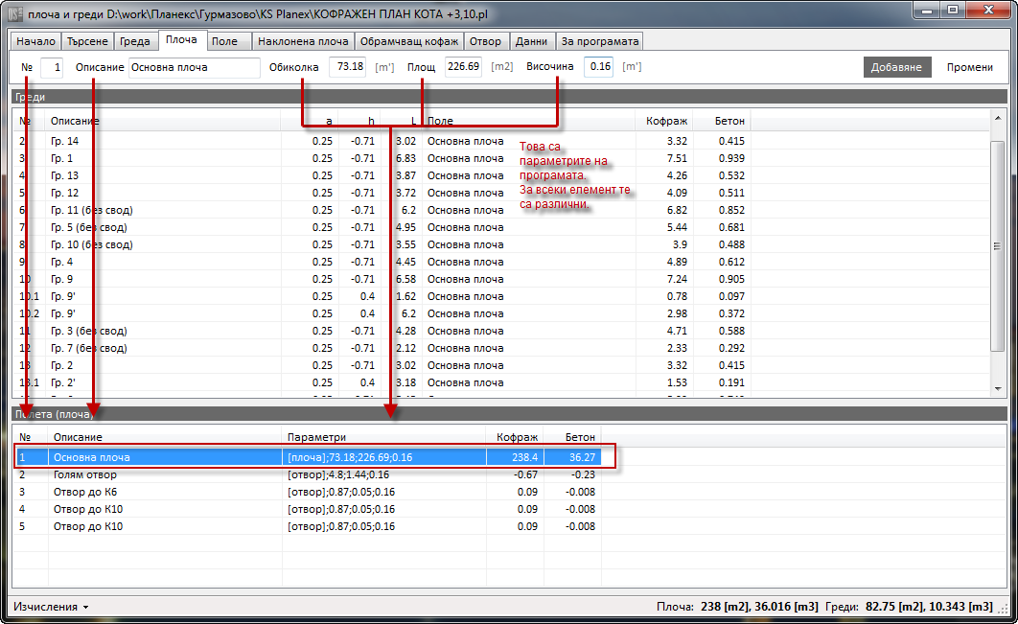Image resolution: width=1018 pixels, height=624 pixels.
Task: Open the Наклонена плоча tab
Action: 303,41
